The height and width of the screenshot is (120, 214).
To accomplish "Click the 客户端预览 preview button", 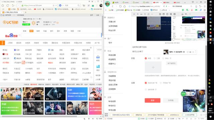I will click(x=172, y=63).
